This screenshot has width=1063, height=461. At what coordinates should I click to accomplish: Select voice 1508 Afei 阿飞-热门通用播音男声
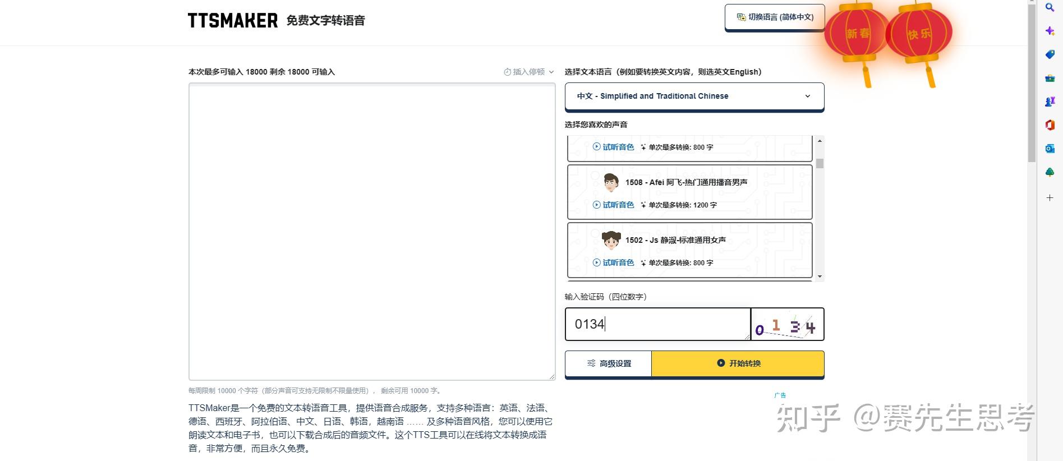point(689,192)
